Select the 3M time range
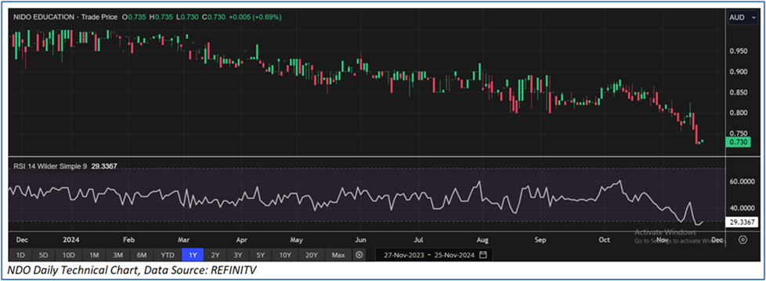Image resolution: width=766 pixels, height=281 pixels. pyautogui.click(x=117, y=254)
